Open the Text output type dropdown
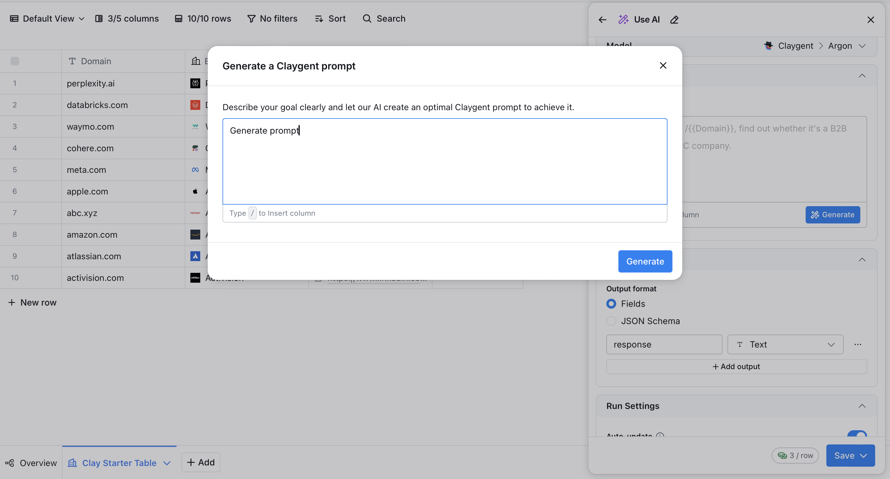This screenshot has height=479, width=890. coord(785,344)
